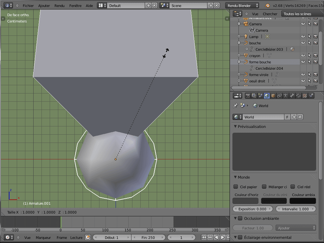Open the Ajouter blend mode dropdown
Screen dimensions: 324x243
coord(296,228)
